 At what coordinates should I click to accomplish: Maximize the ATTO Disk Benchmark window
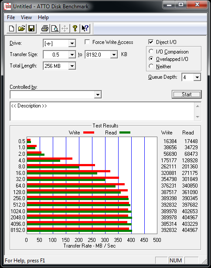[181, 5]
